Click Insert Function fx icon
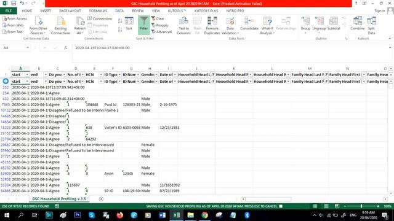The width and height of the screenshot is (394, 221). click(x=66, y=48)
